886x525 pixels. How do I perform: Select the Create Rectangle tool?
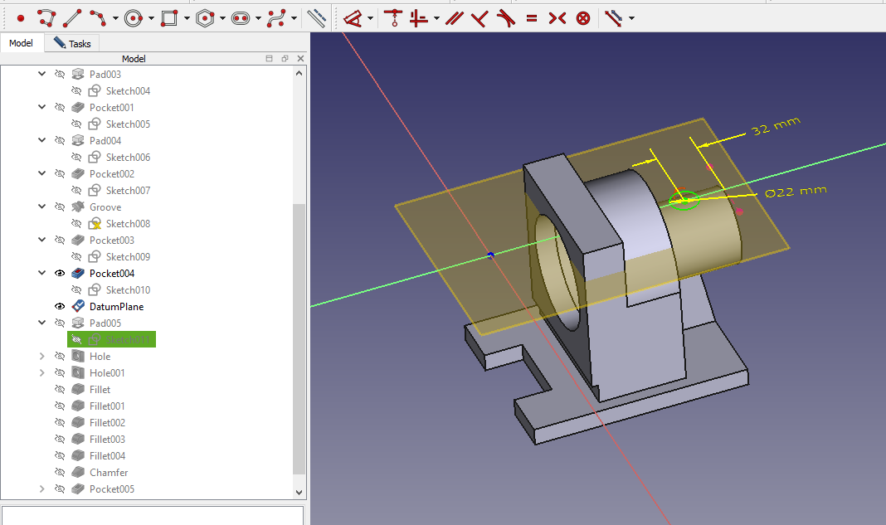pos(169,17)
